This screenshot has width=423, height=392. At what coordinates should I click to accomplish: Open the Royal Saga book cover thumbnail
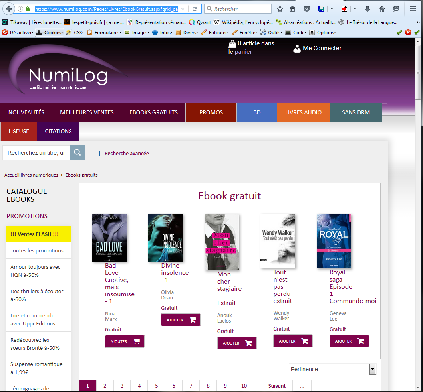click(334, 241)
